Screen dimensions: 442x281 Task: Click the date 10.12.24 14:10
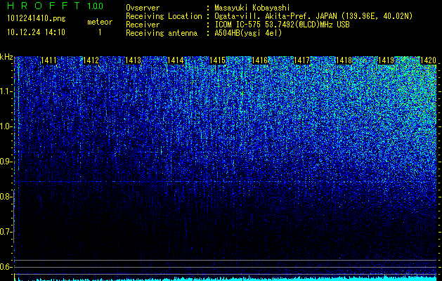coord(36,32)
